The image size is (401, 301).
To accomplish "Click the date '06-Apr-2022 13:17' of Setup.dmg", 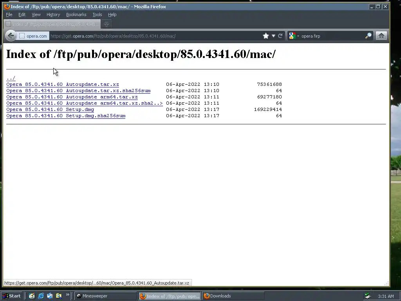I will tap(193, 109).
